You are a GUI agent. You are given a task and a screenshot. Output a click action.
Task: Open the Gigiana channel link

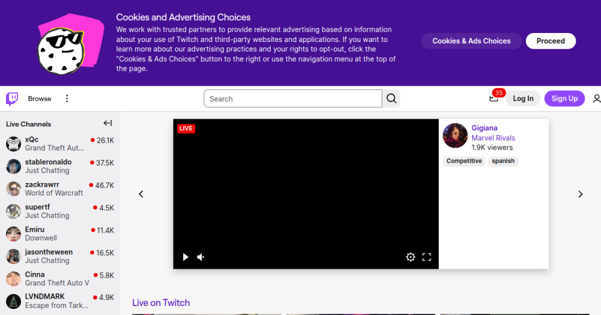click(x=484, y=128)
